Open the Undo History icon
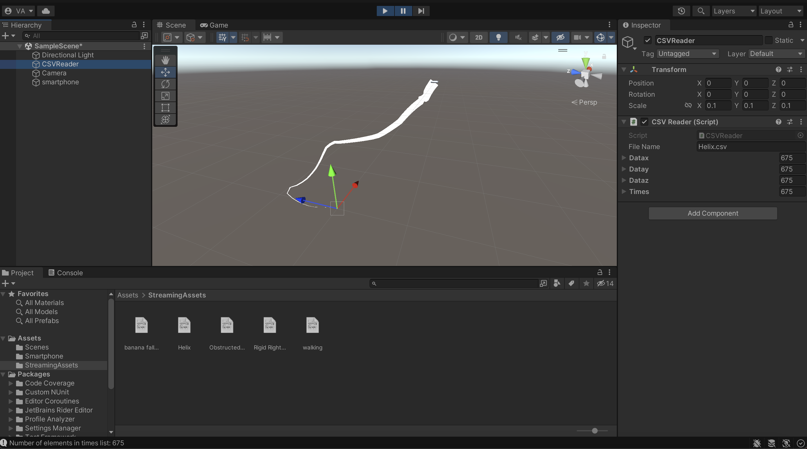This screenshot has width=807, height=449. coord(681,11)
